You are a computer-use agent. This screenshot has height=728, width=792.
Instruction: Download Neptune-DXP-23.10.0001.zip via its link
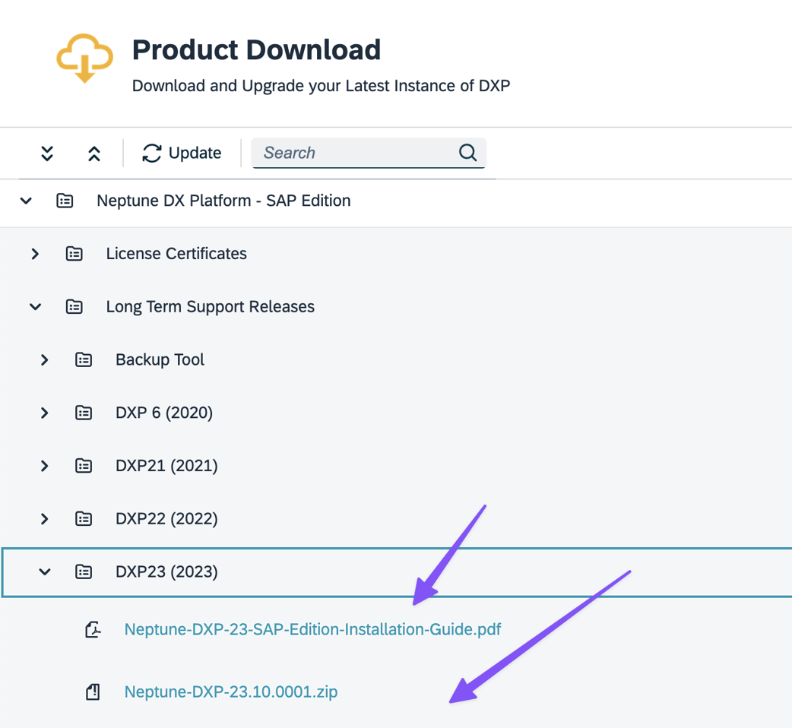[231, 692]
